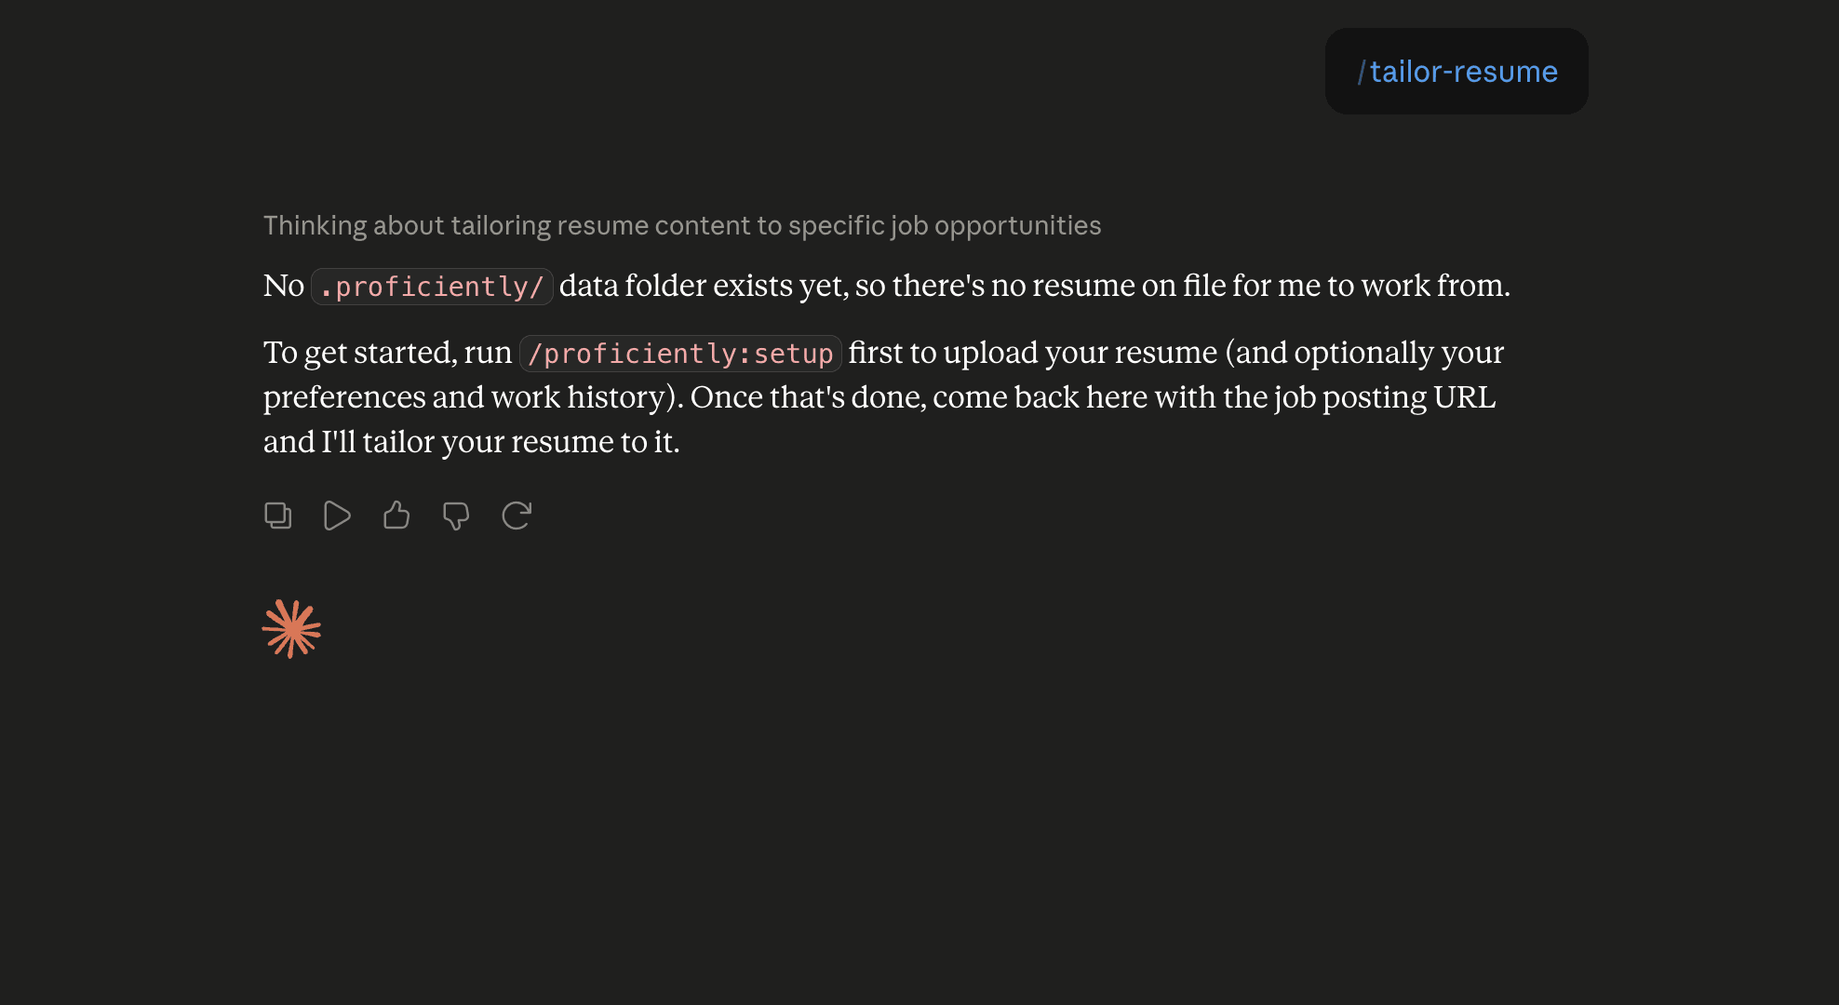Give the response a thumbs up

[x=396, y=515]
